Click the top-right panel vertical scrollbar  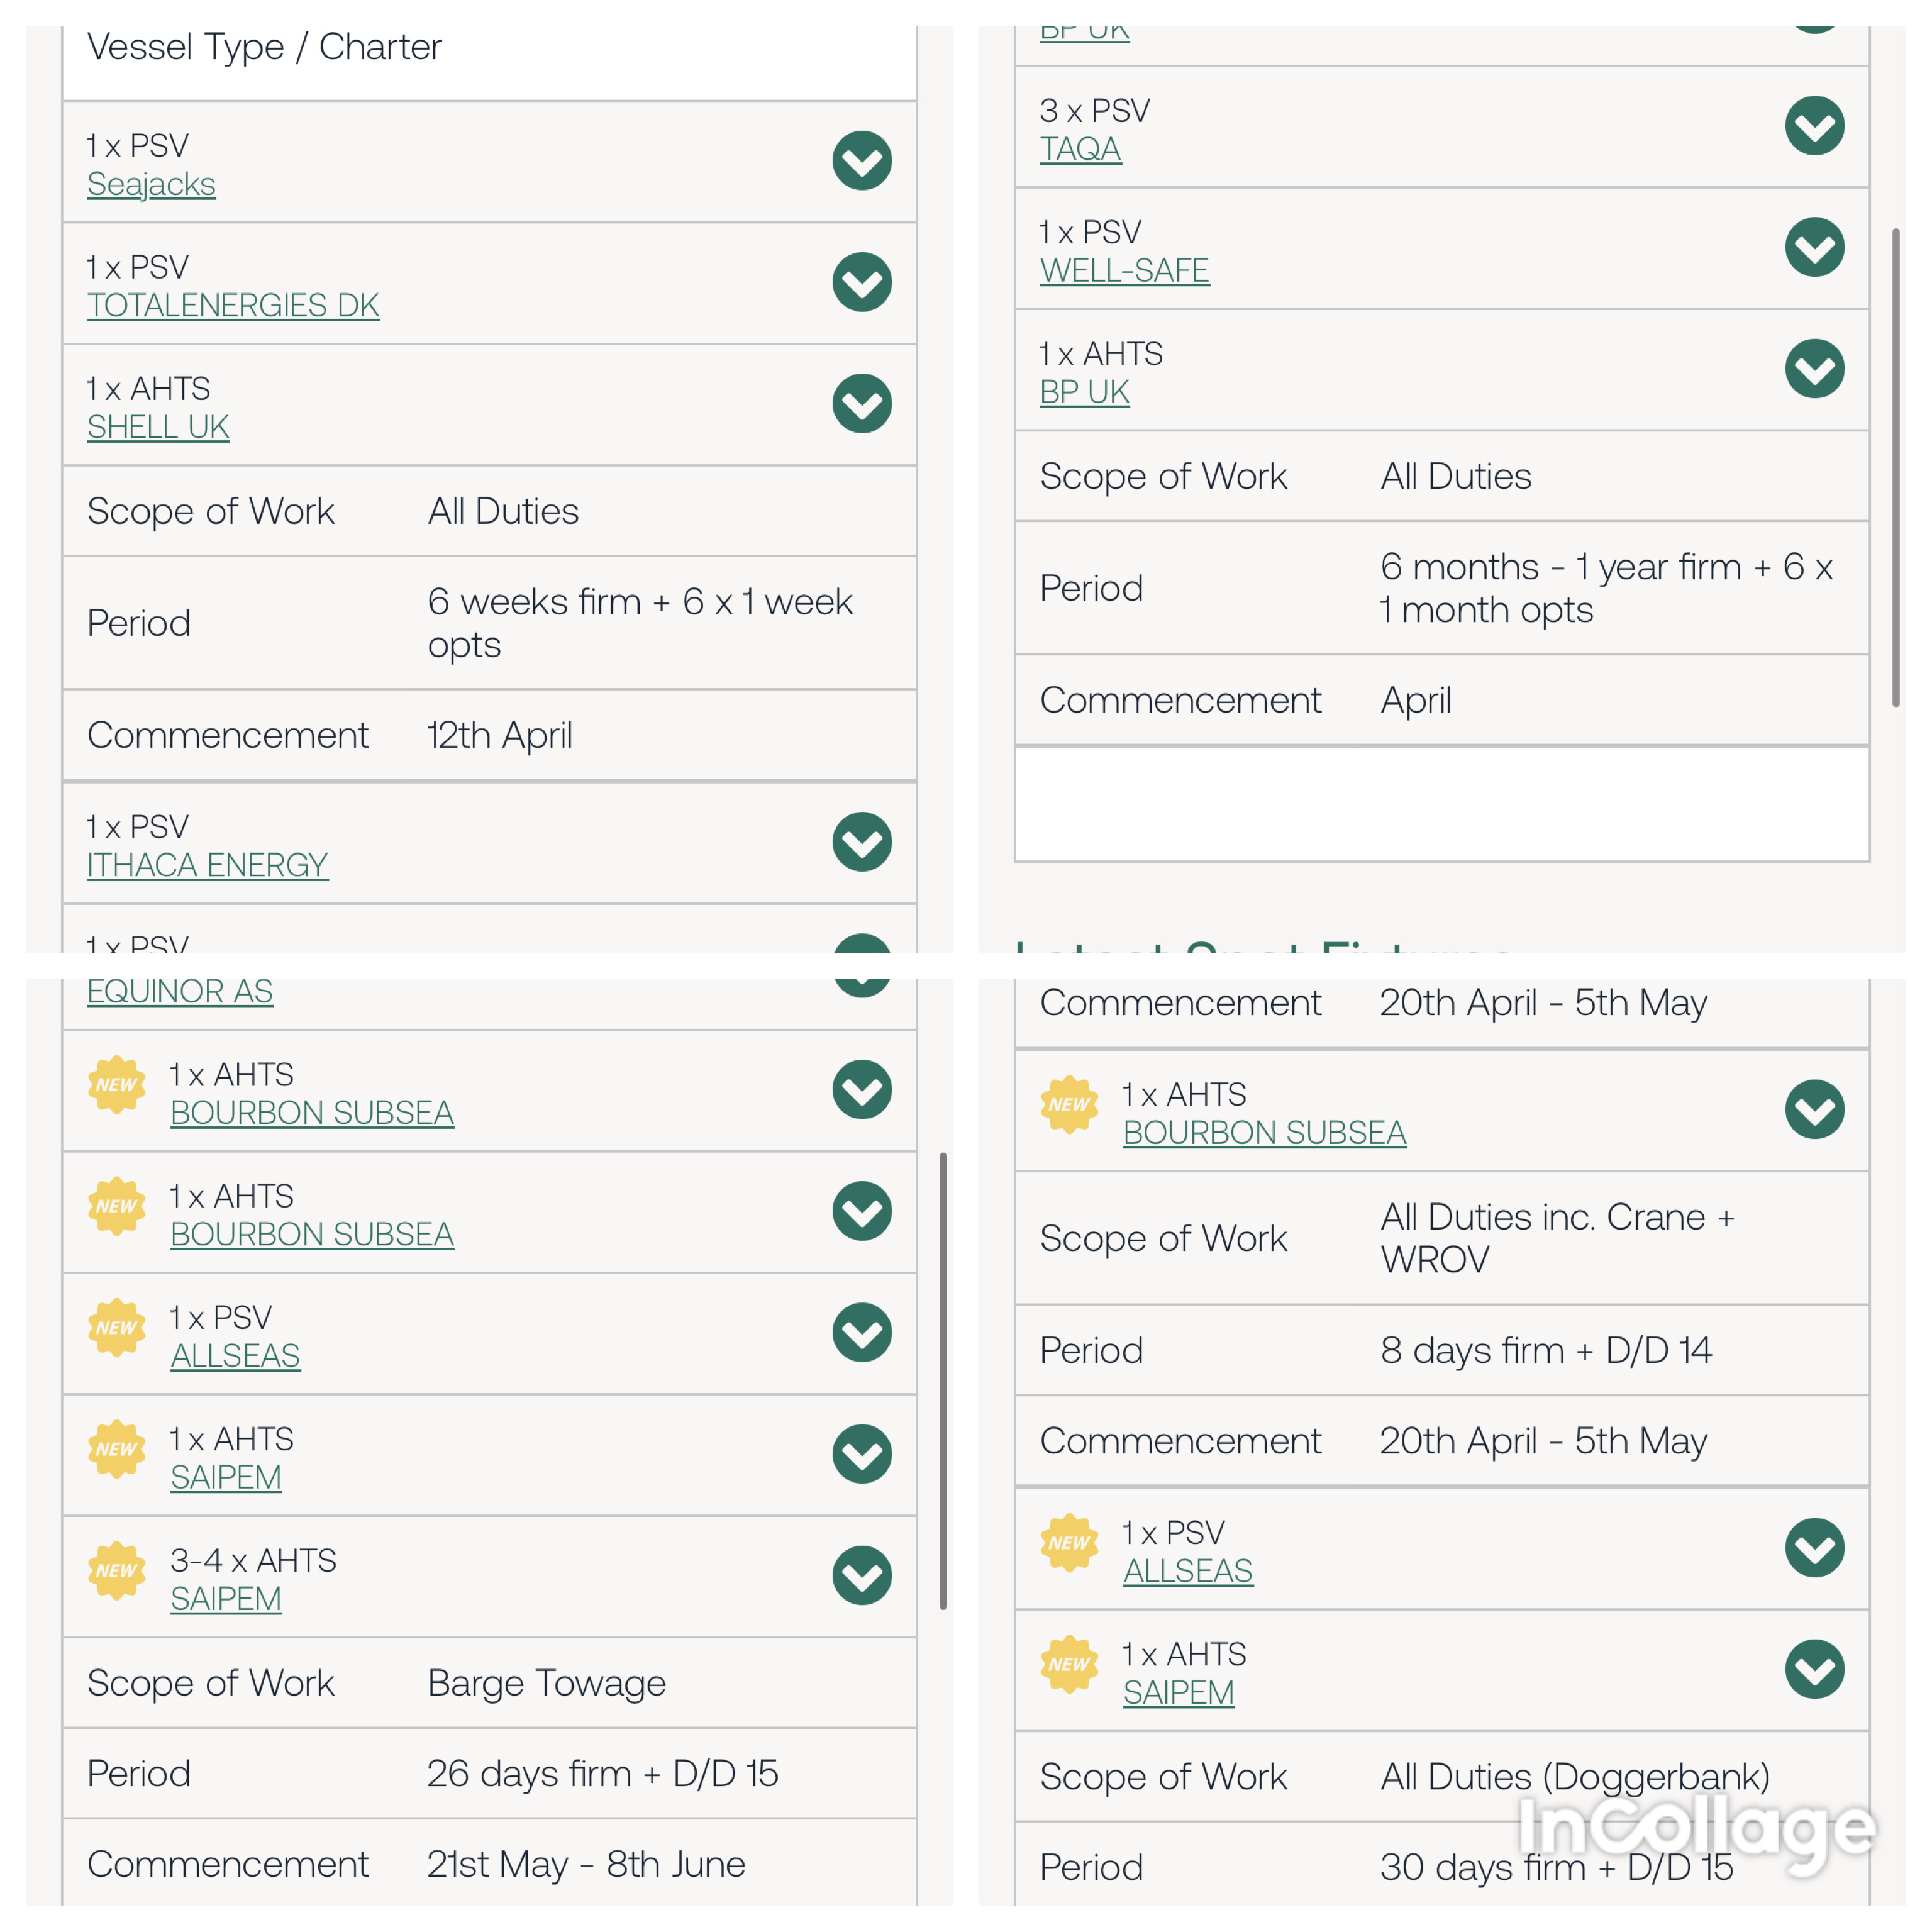(x=1896, y=467)
